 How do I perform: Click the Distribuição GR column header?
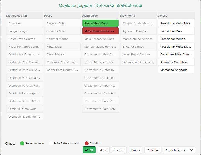24,16
